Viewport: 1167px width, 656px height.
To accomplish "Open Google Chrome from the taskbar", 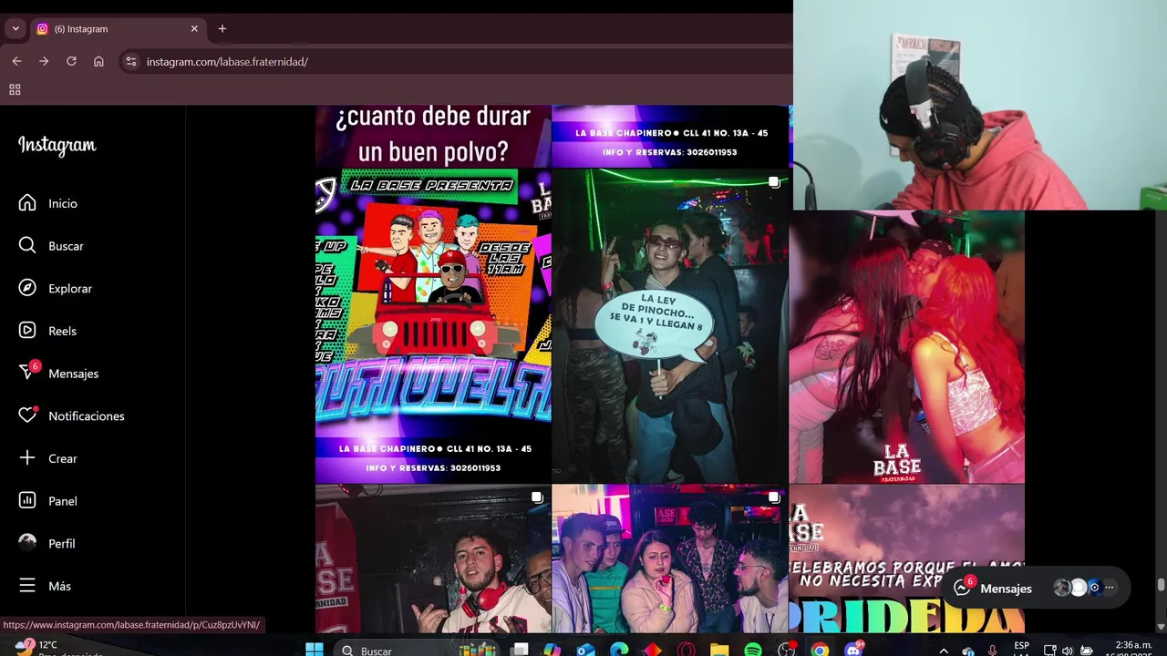I will click(x=820, y=650).
